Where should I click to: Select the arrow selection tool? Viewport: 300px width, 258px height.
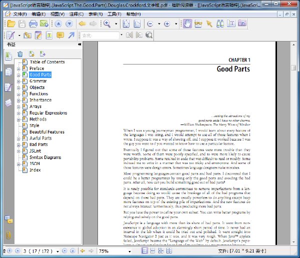coord(209,23)
